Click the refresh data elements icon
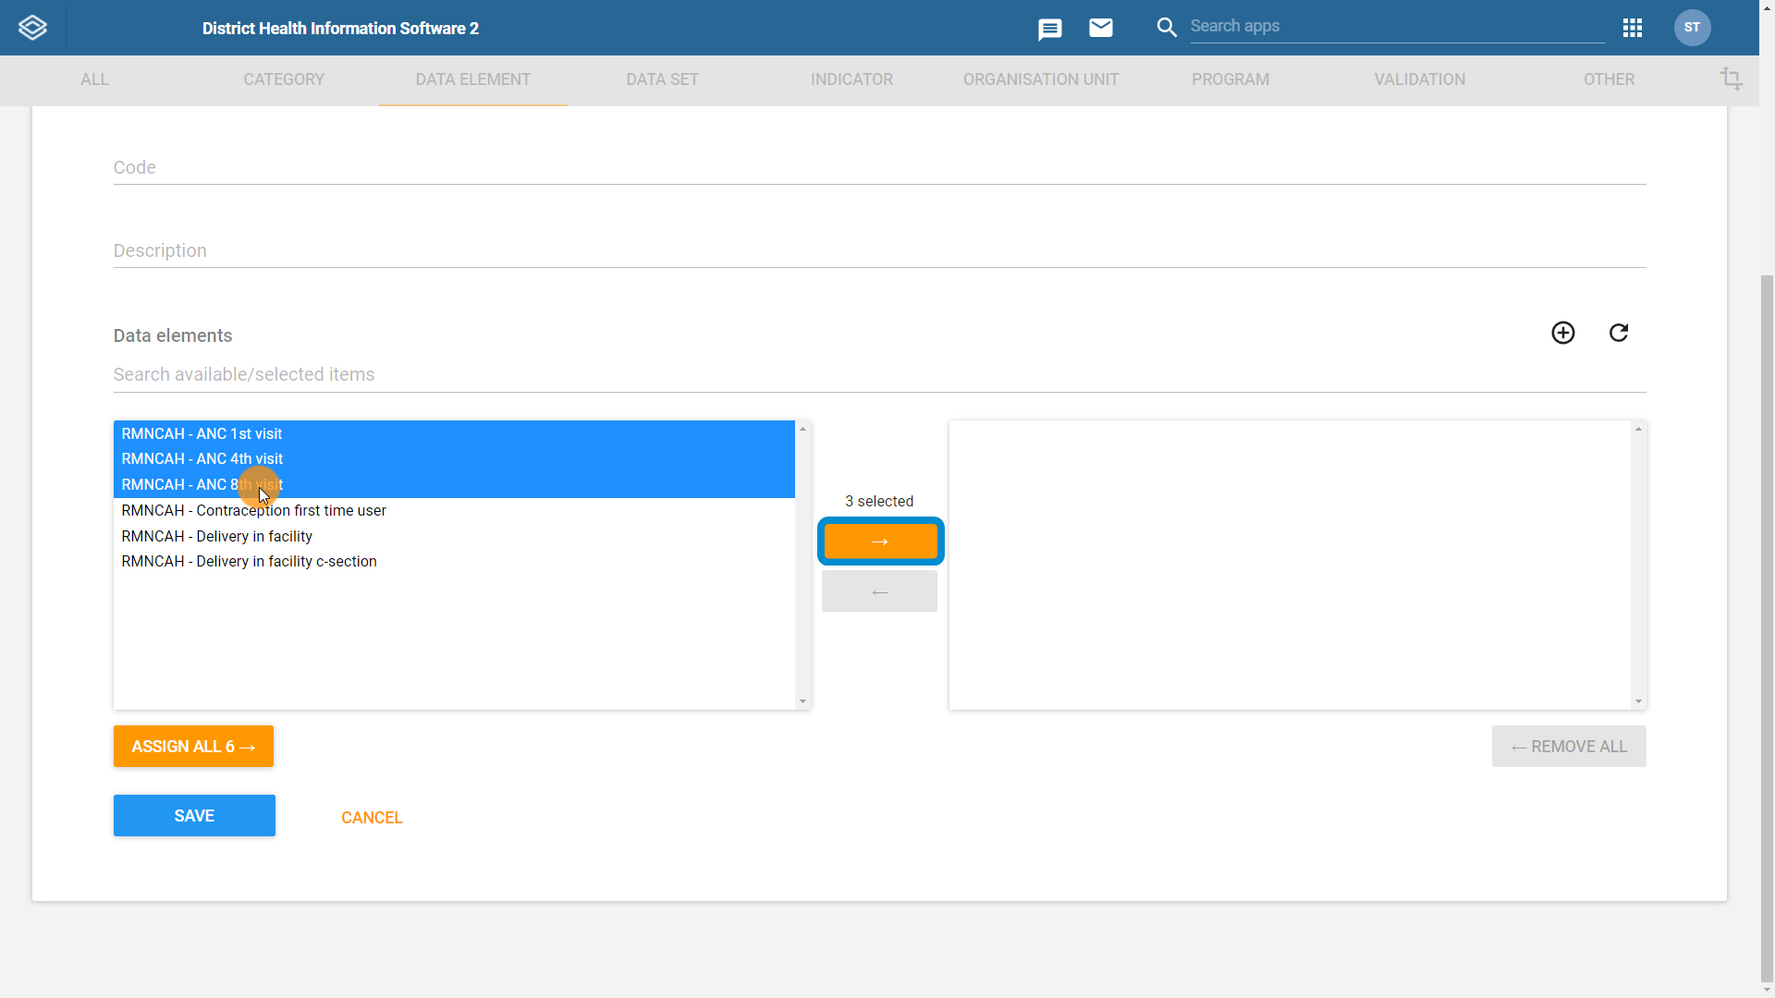This screenshot has height=998, width=1775. 1618,333
